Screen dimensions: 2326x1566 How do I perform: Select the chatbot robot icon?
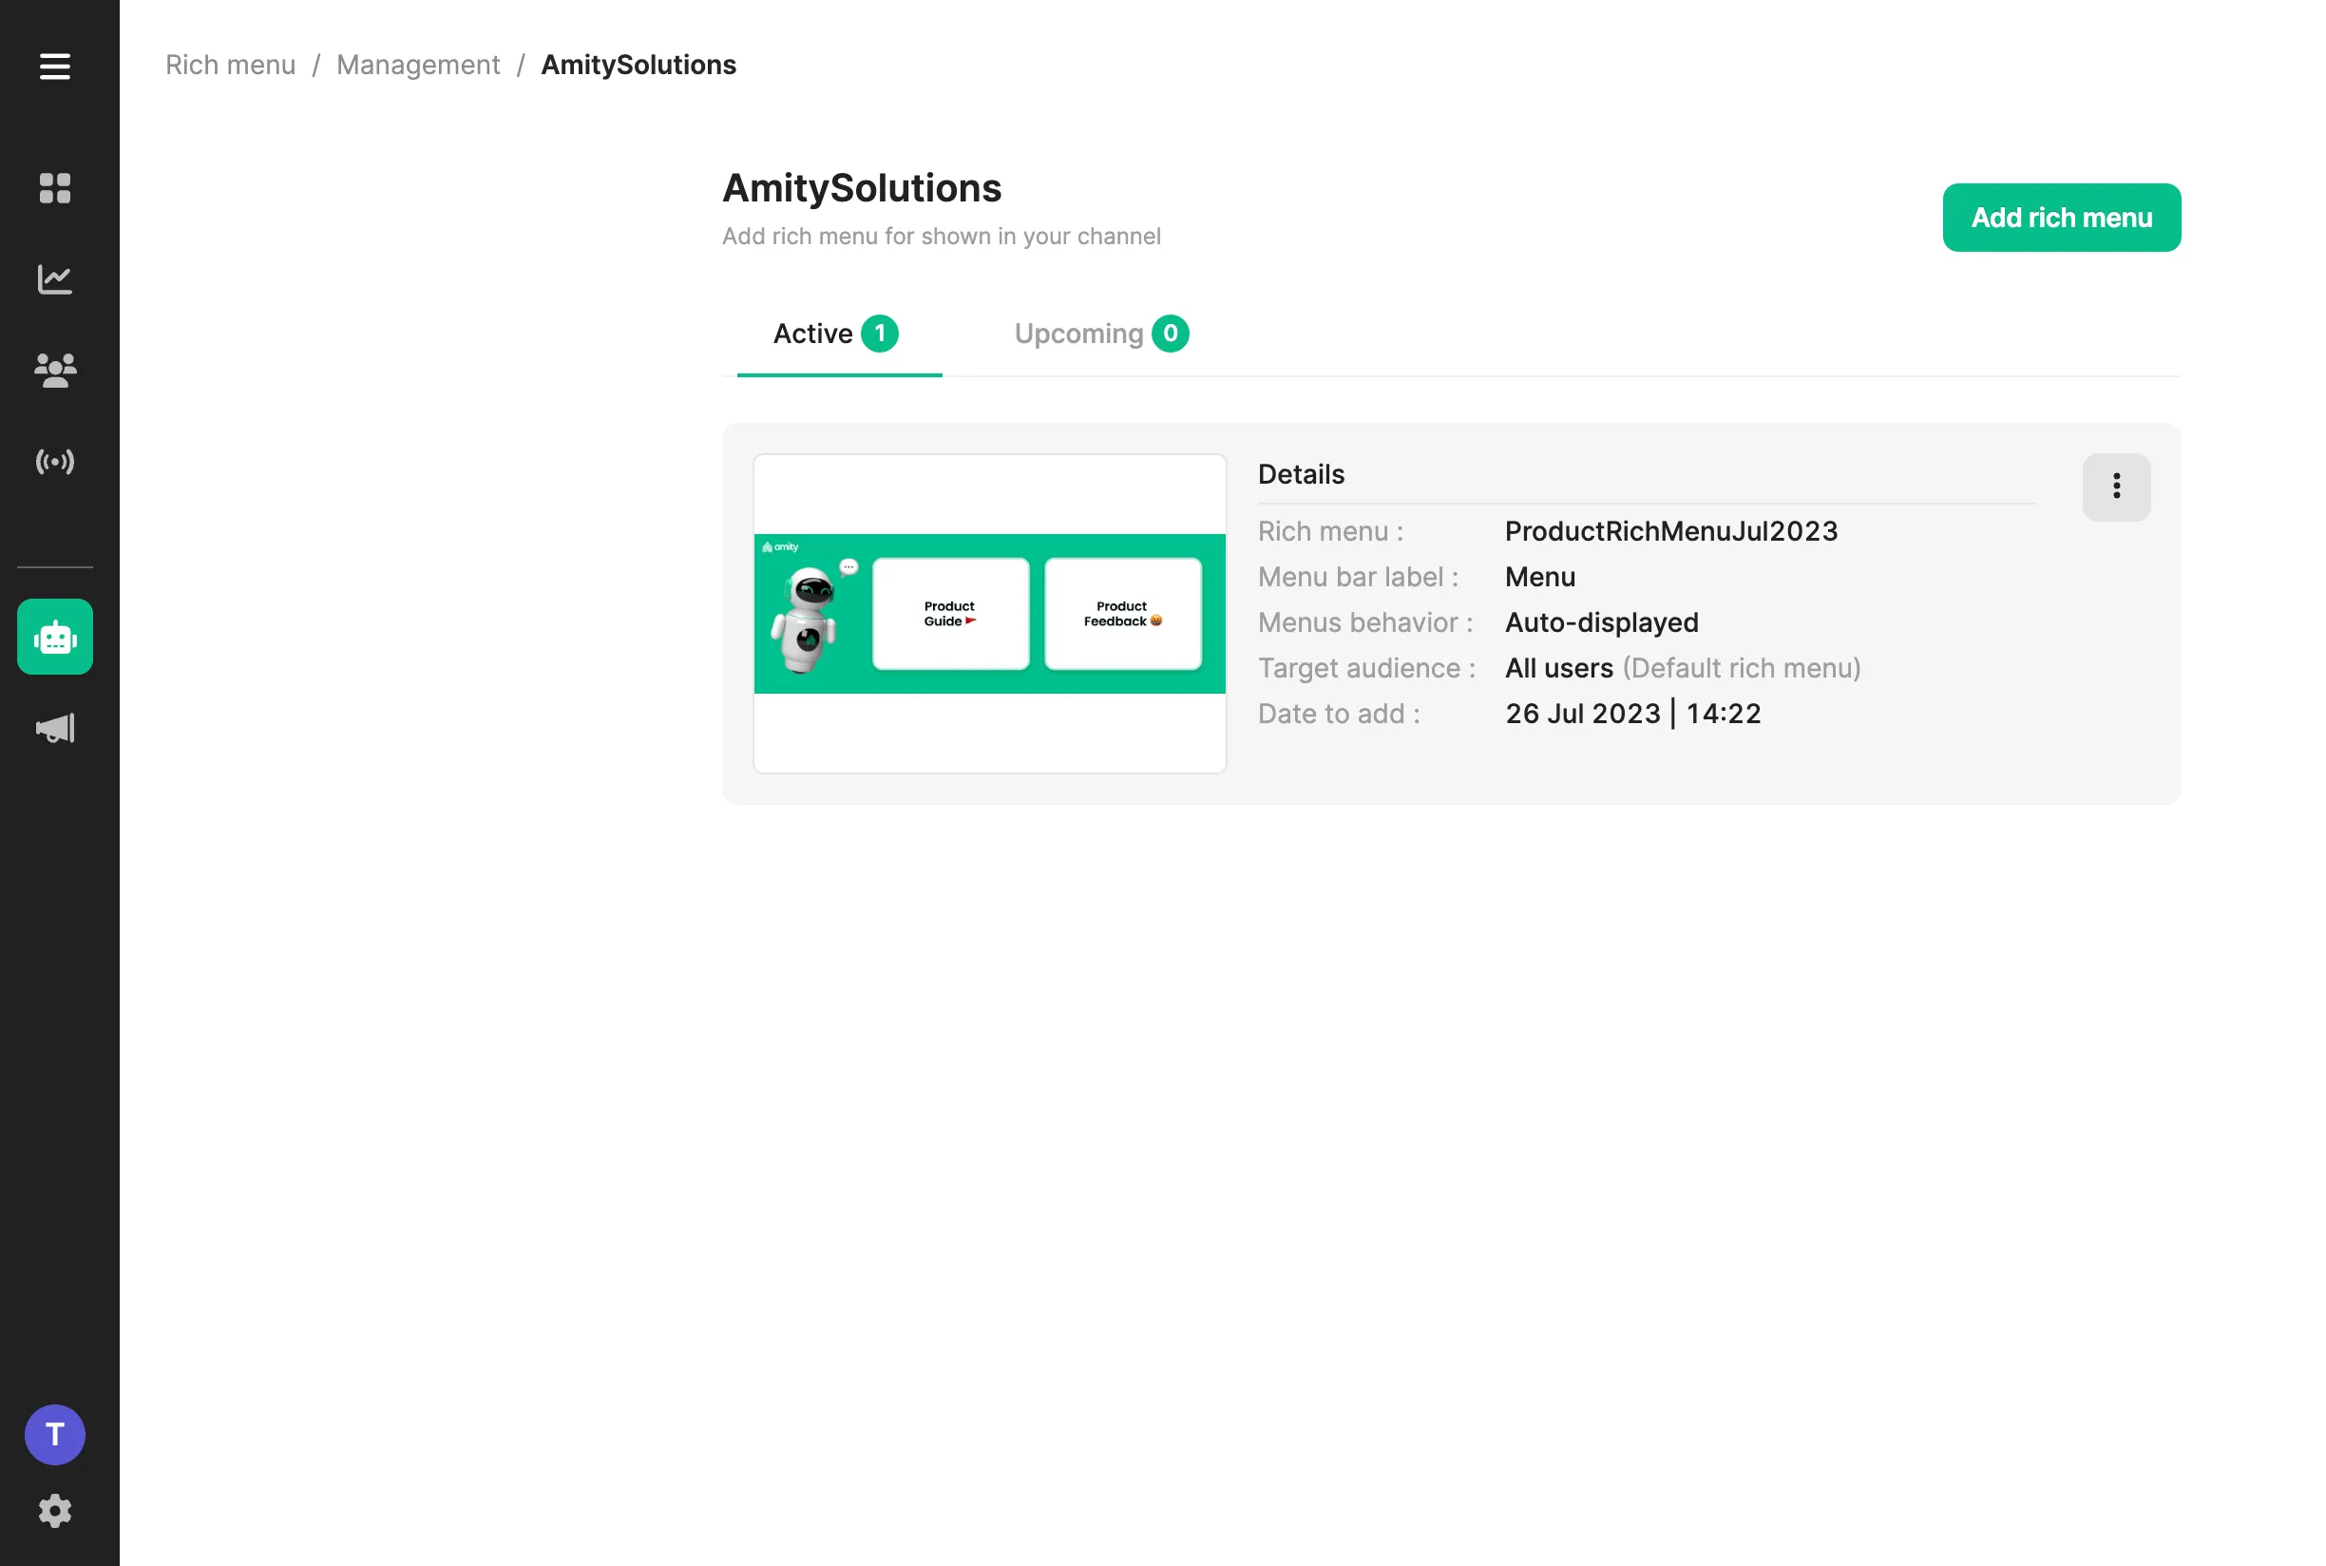click(55, 637)
